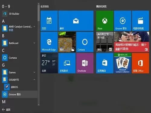The width and height of the screenshot is (151, 113).
Task: Open the Cortana circle tile
Action: [85, 42]
